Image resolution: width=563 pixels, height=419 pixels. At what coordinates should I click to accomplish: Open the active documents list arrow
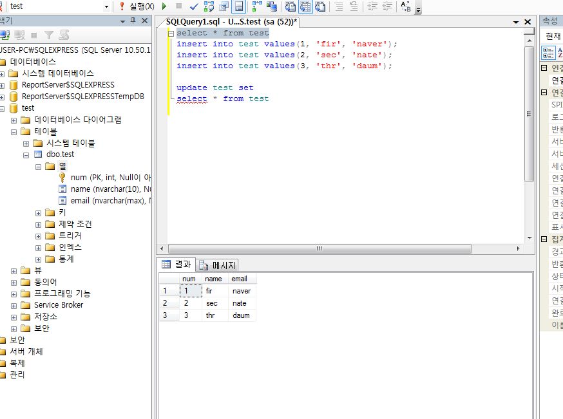point(516,23)
